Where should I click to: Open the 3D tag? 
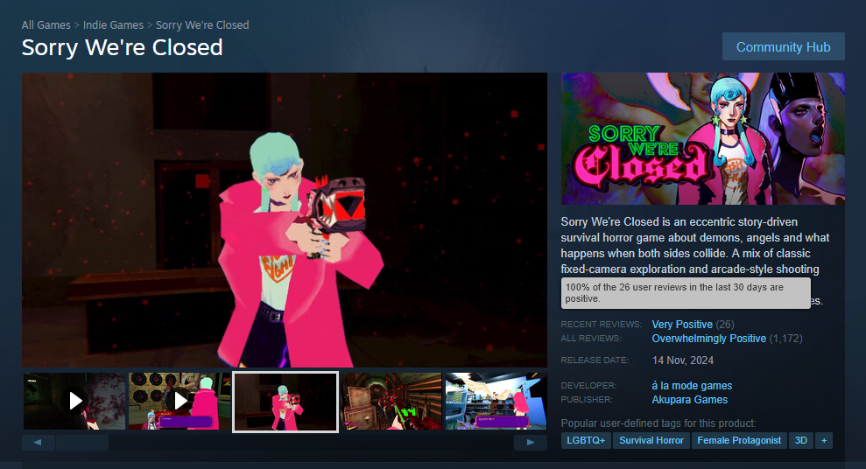click(801, 440)
